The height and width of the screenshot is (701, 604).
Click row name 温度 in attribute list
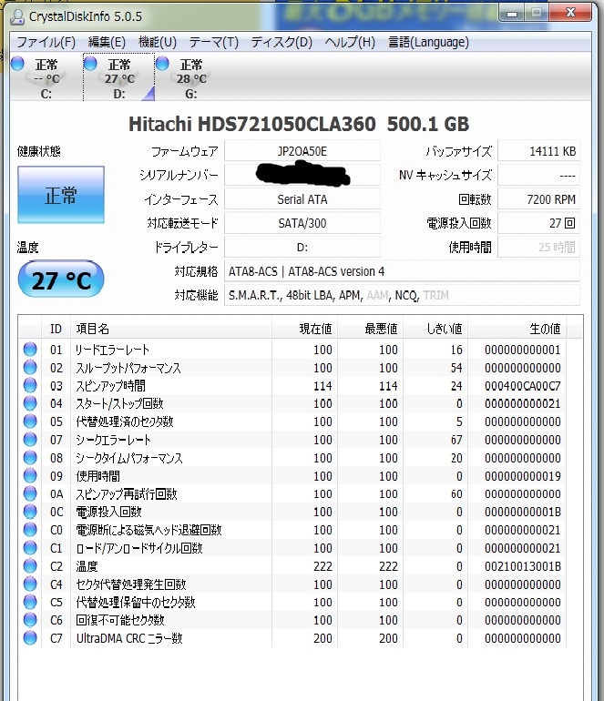click(87, 566)
